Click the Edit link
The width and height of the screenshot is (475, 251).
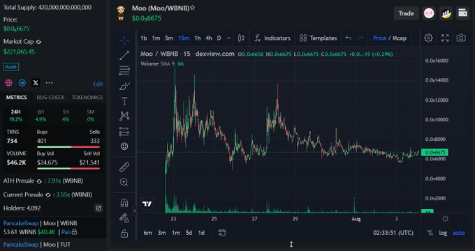pyautogui.click(x=98, y=84)
